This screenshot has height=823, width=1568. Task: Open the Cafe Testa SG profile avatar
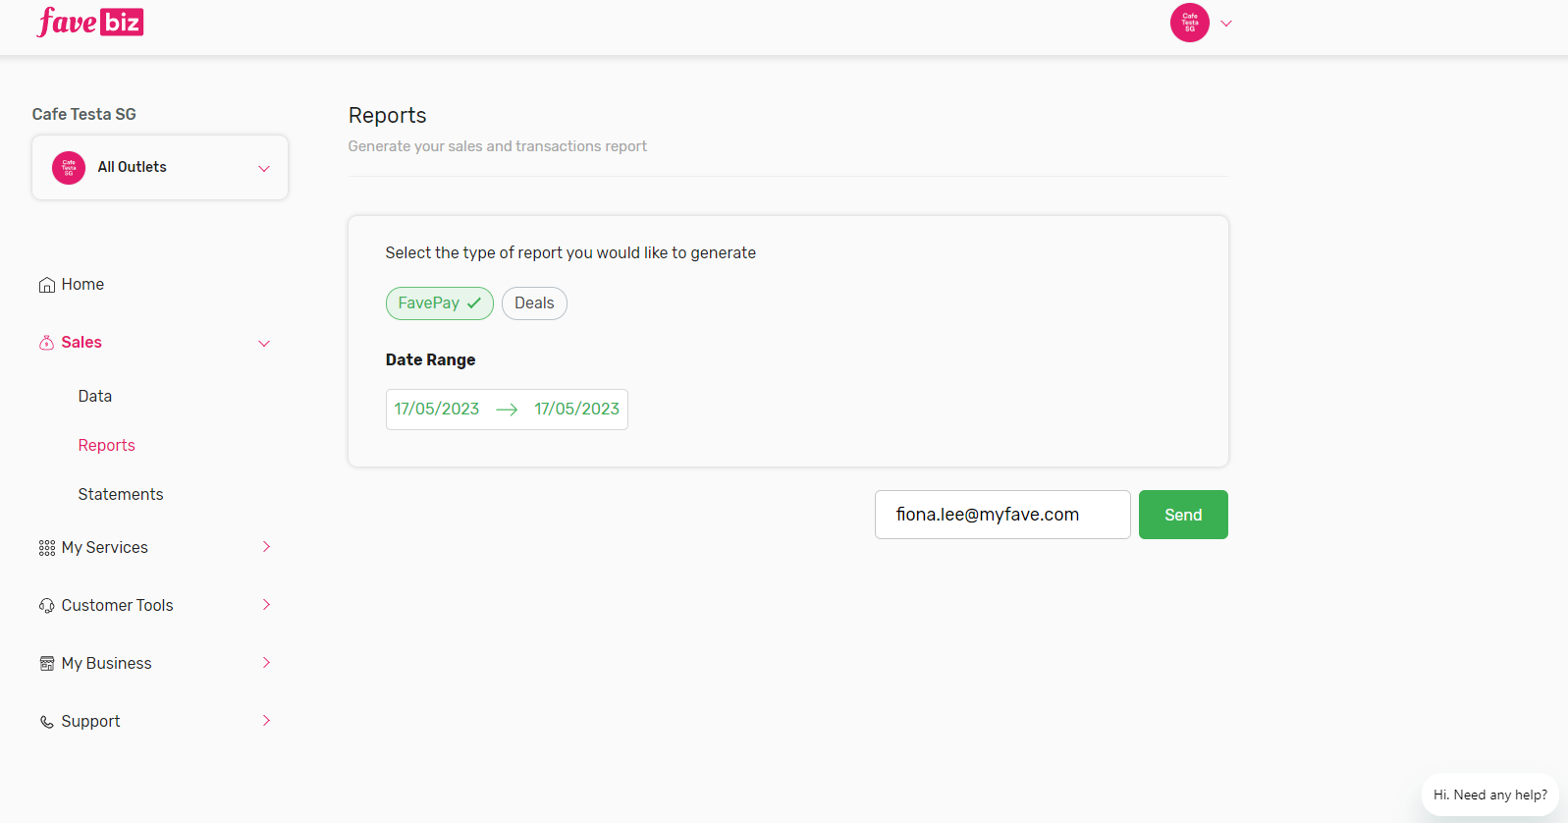[x=1189, y=23]
